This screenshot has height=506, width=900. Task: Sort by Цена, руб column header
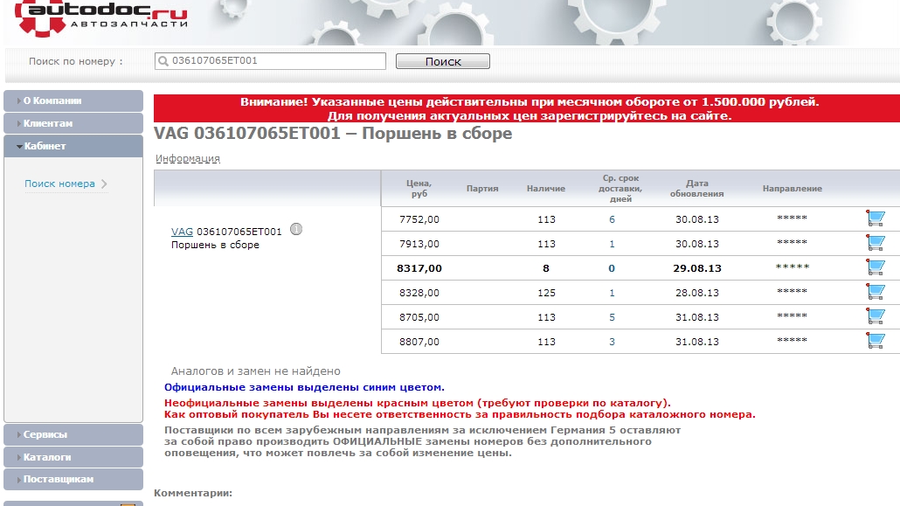[419, 188]
